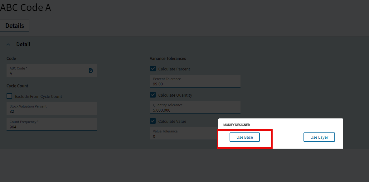Uncheck the Calculate Percent checkbox
Viewport: 369px width, 182px height.
coord(153,69)
